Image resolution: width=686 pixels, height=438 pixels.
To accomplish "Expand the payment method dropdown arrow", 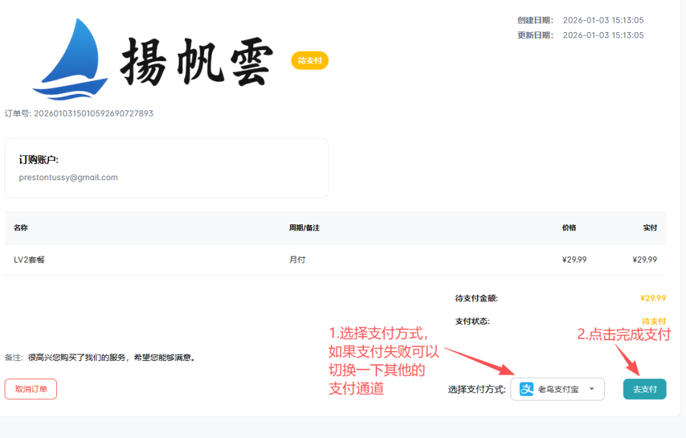I will click(592, 389).
